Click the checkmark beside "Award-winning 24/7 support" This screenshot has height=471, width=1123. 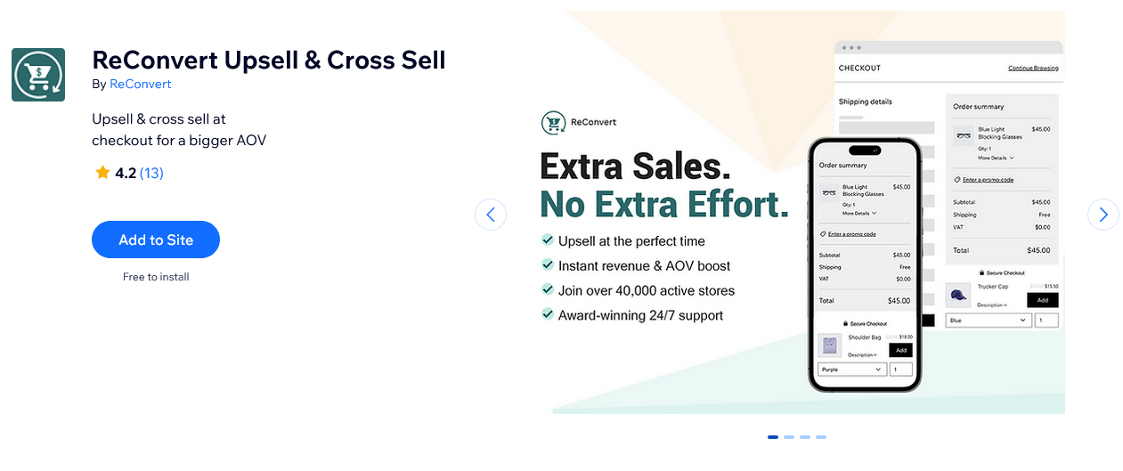point(548,314)
